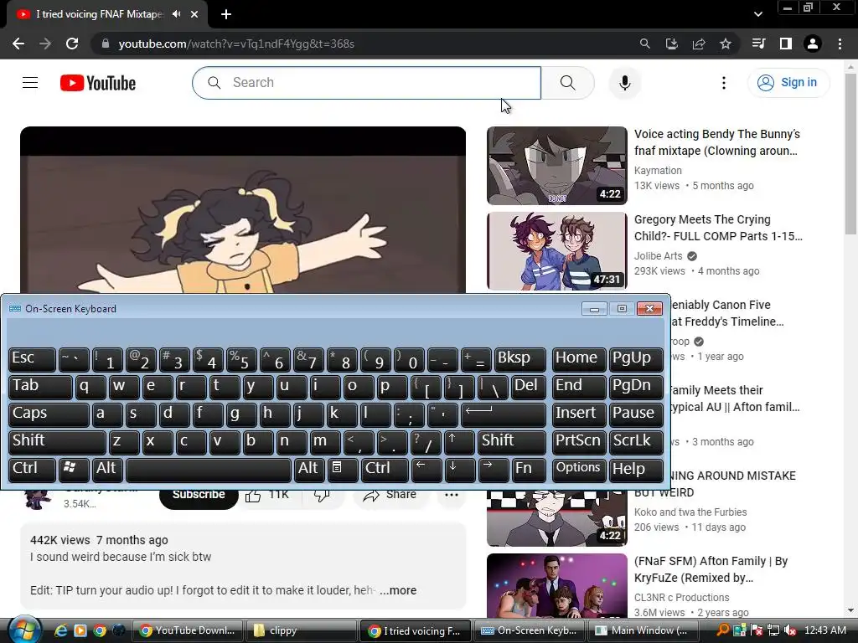
Task: Toggle Caps key on On-Screen Keyboard
Action: pyautogui.click(x=49, y=414)
